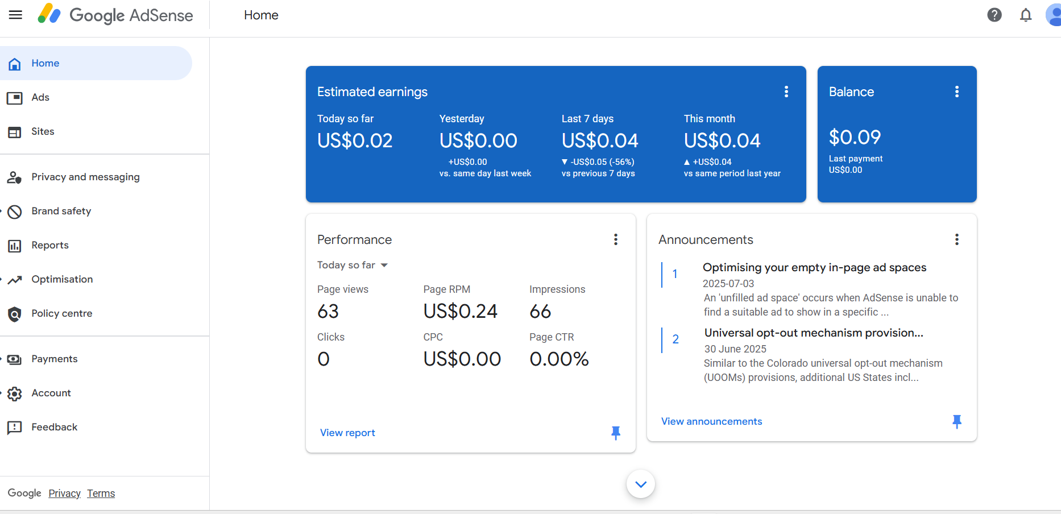
Task: Go to Home in the sidebar
Action: tap(96, 63)
